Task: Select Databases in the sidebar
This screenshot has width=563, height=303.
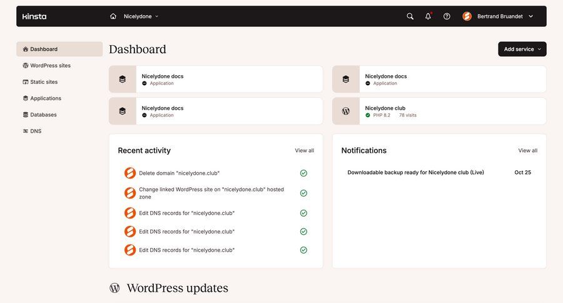Action: pos(43,115)
